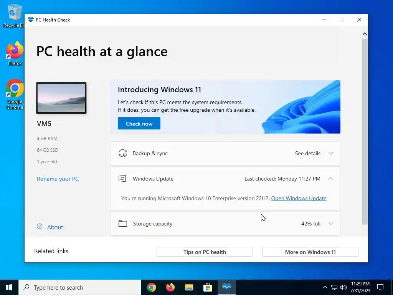
Task: Click the About question mark icon
Action: point(40,227)
